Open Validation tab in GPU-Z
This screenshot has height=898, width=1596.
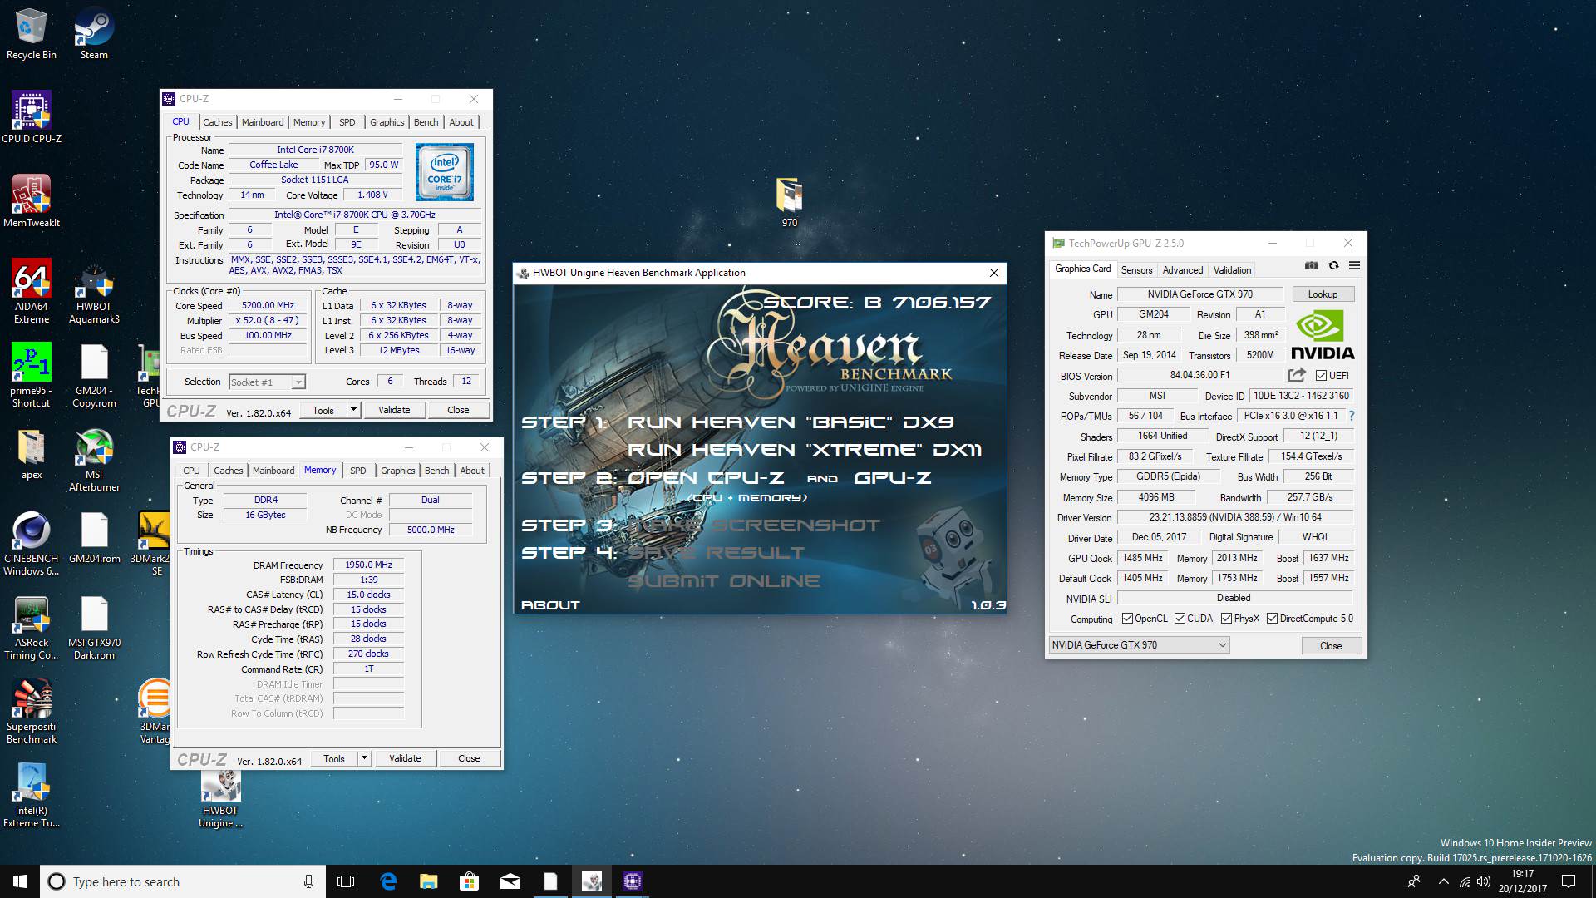coord(1232,270)
